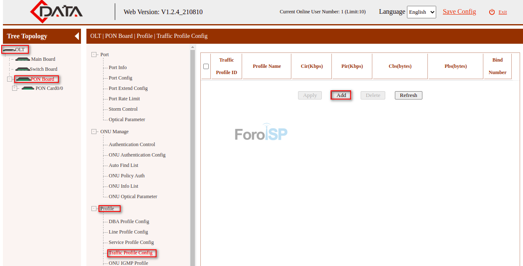Viewport: 523px width, 266px height.
Task: Open the Traffic Profile Config page
Action: click(131, 253)
